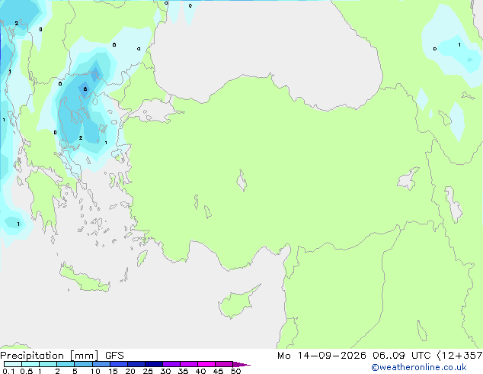Click the 06..09 UTC time label
The width and height of the screenshot is (483, 374).
pos(401,356)
